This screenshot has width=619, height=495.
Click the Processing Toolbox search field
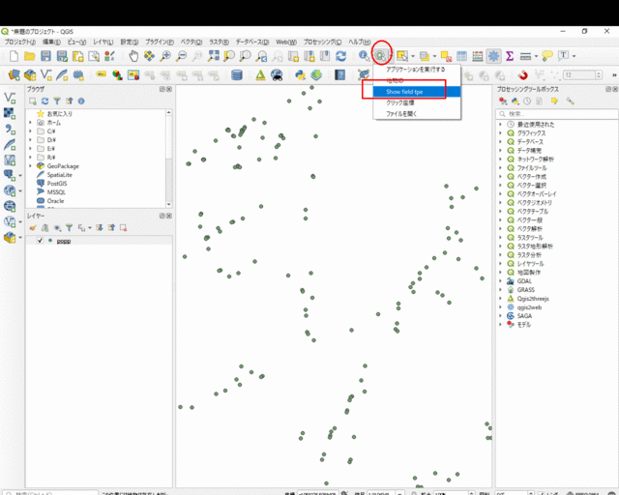tap(557, 114)
